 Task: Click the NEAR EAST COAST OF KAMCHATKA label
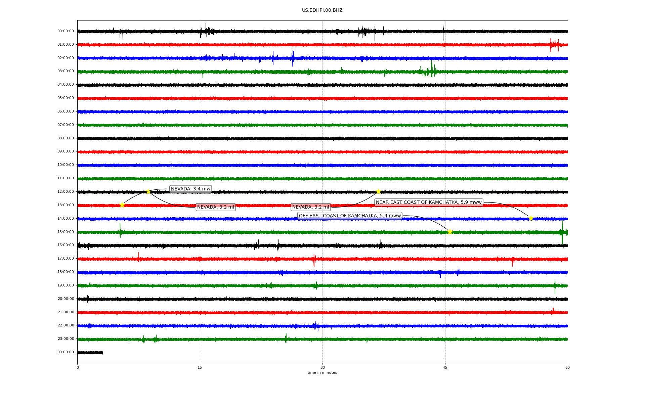click(x=429, y=203)
